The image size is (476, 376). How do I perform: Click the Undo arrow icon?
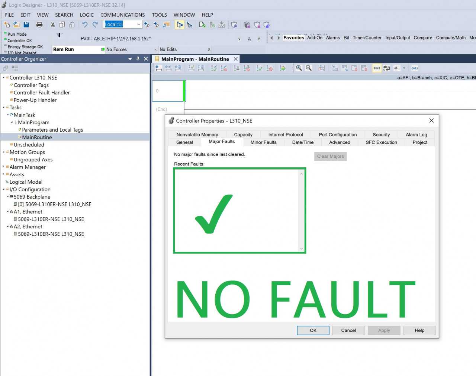coord(85,25)
